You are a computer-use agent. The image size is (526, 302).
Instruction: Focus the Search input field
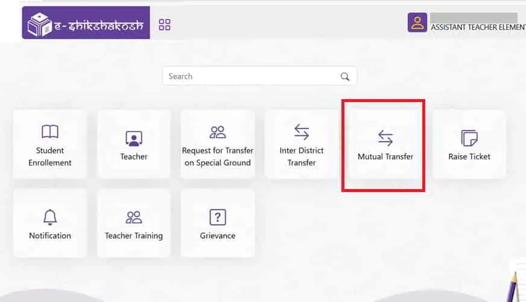(x=250, y=76)
